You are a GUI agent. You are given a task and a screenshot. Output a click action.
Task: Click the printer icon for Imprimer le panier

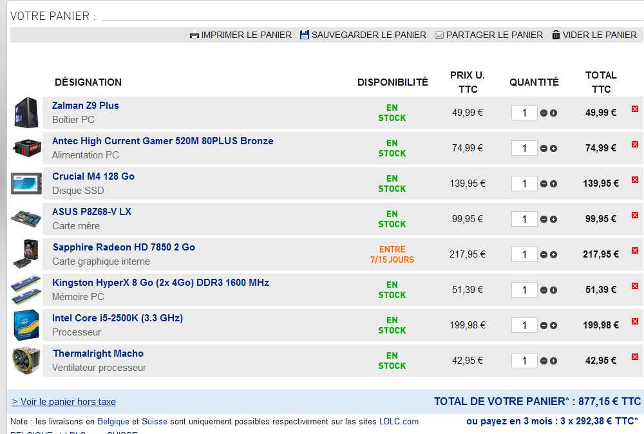click(x=194, y=35)
